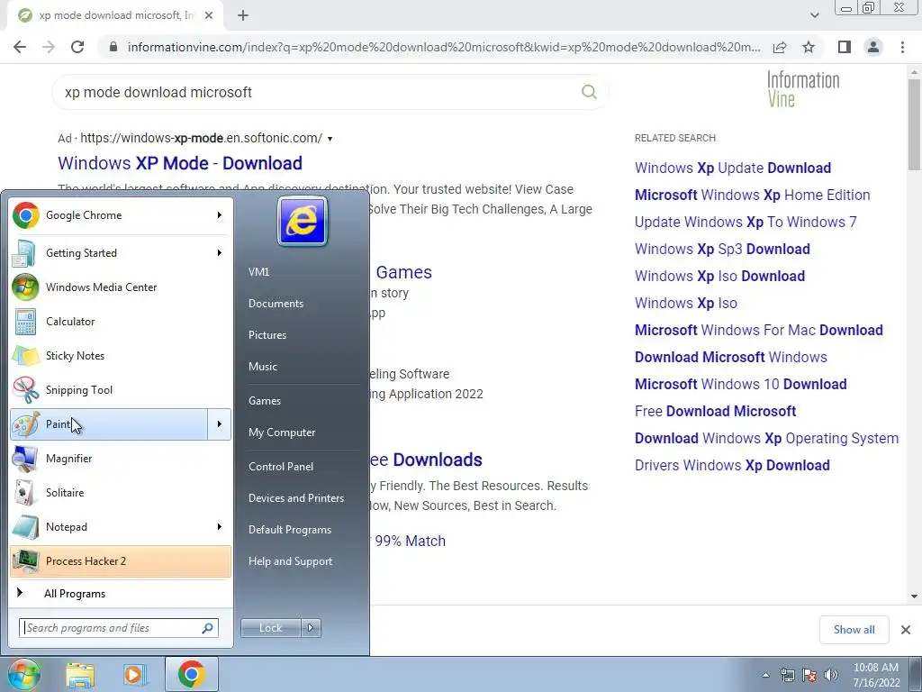Open ad options arrow next to softonic URL

pos(330,139)
